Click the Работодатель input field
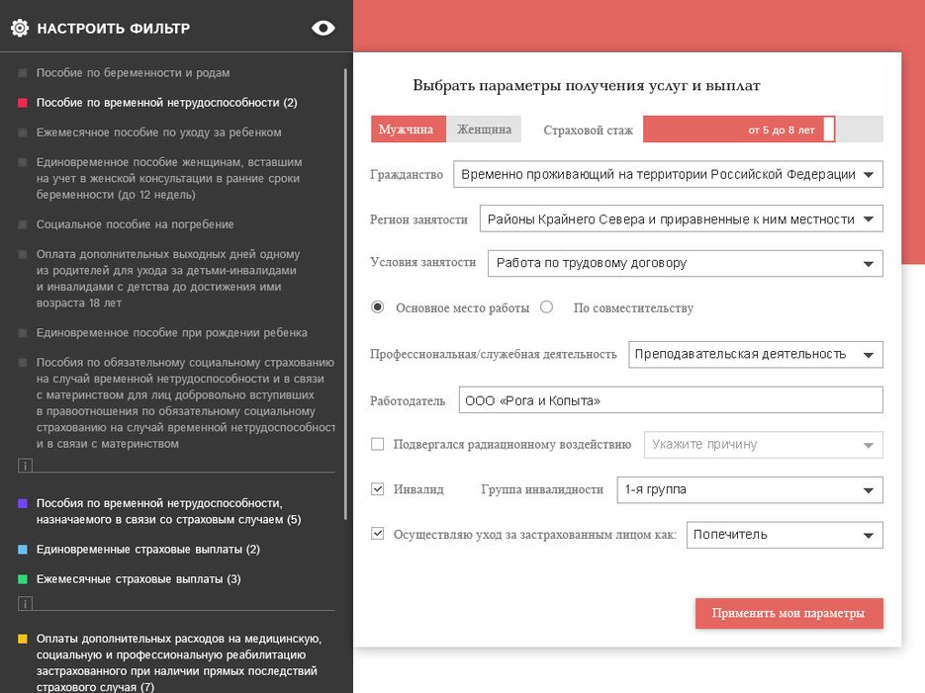The height and width of the screenshot is (693, 925). pos(671,400)
